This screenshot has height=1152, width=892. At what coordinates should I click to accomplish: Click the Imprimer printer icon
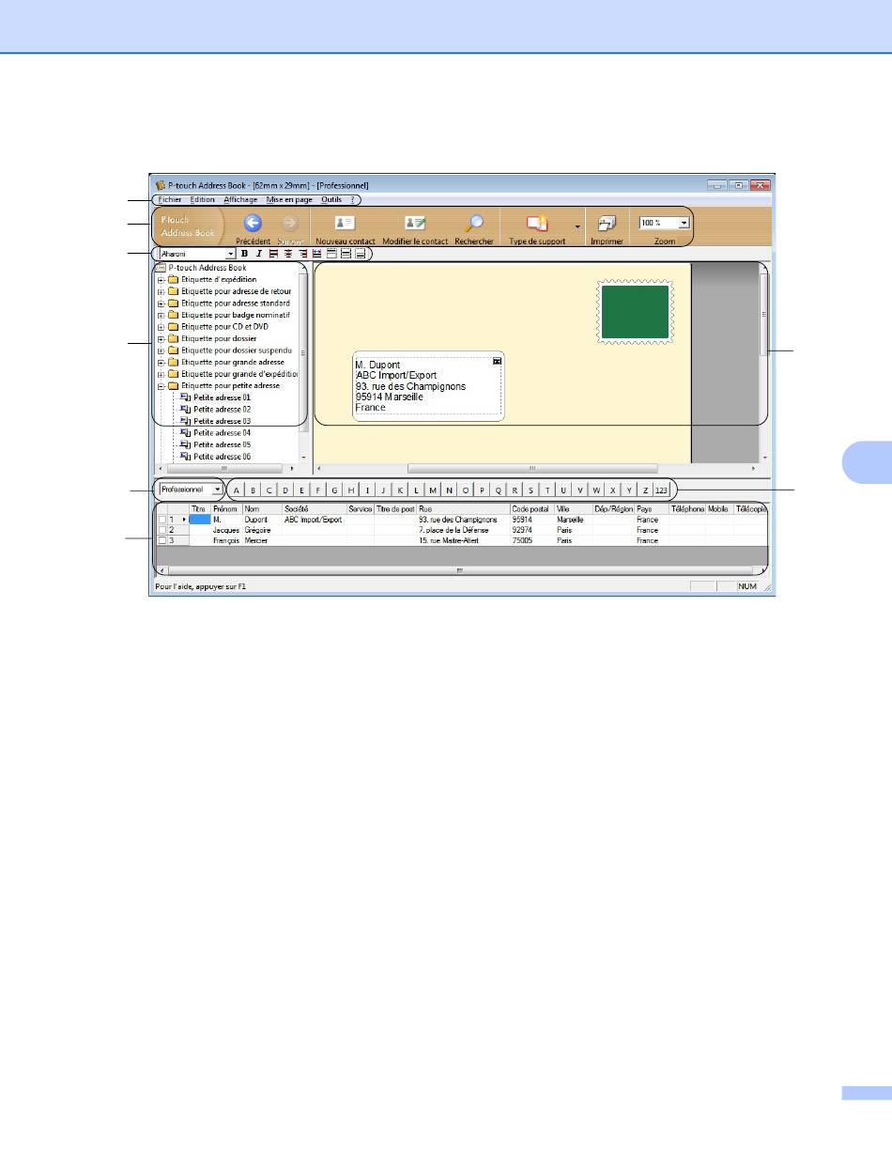click(607, 224)
